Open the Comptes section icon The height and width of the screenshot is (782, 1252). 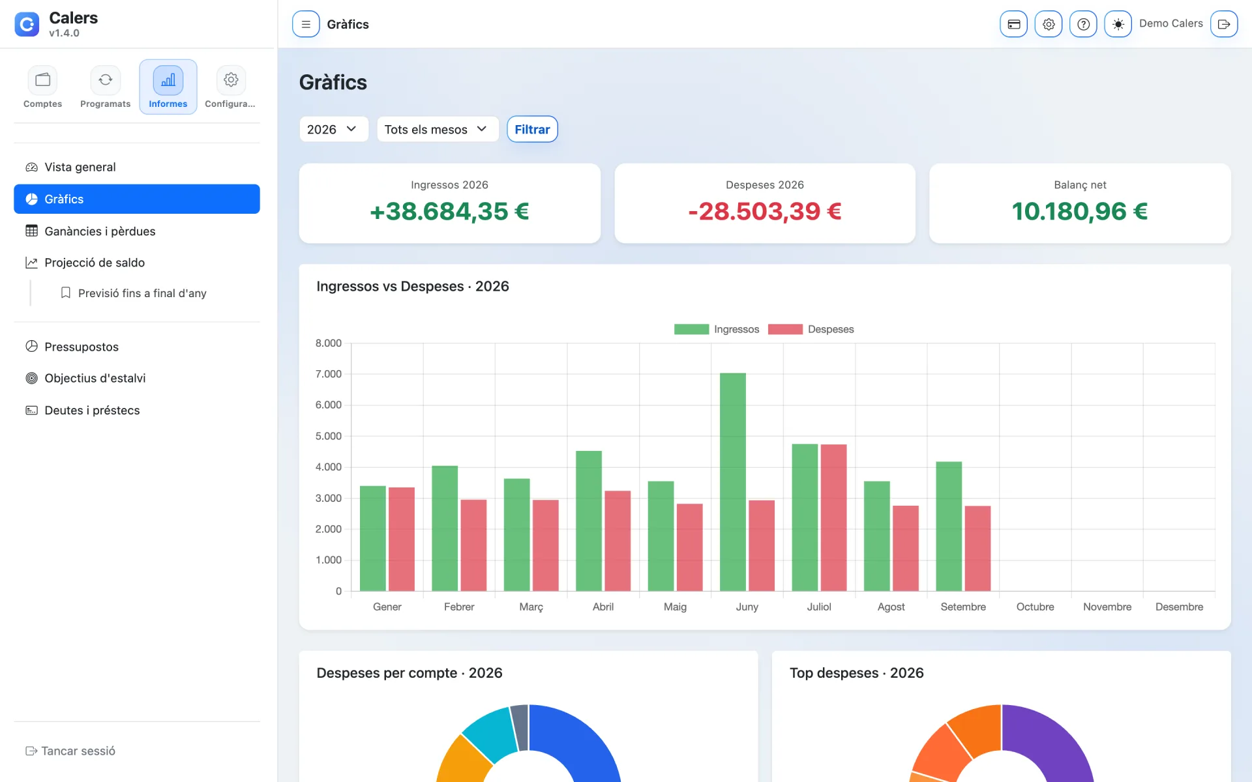coord(43,80)
